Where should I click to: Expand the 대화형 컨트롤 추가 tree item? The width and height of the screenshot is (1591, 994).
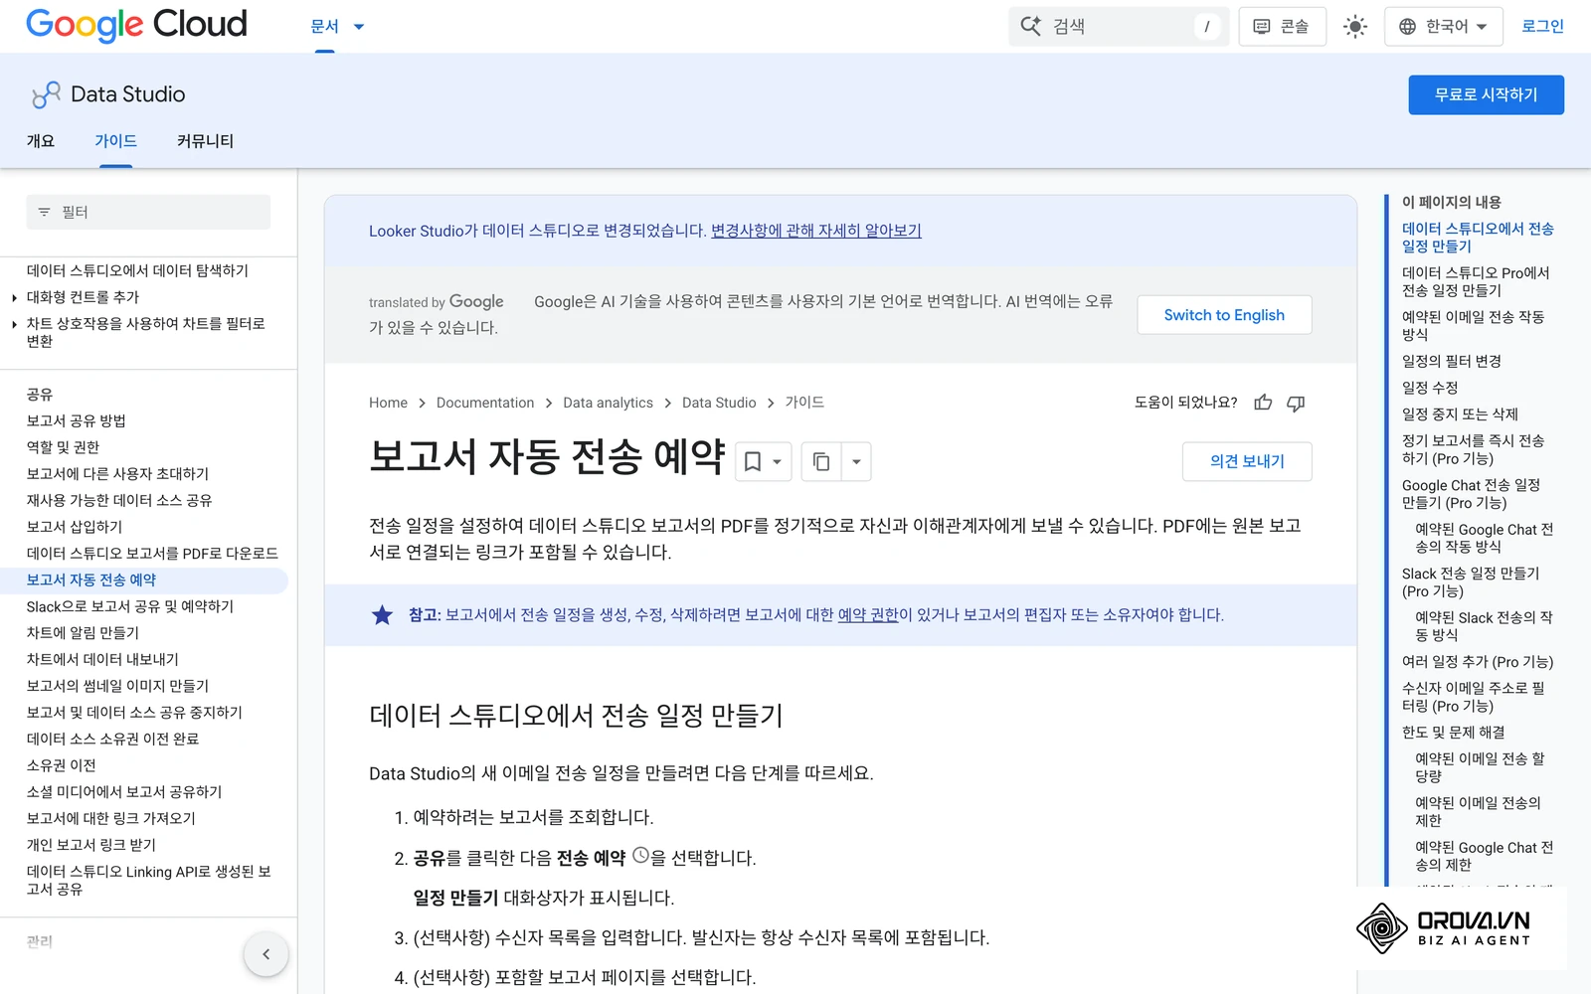(x=14, y=297)
